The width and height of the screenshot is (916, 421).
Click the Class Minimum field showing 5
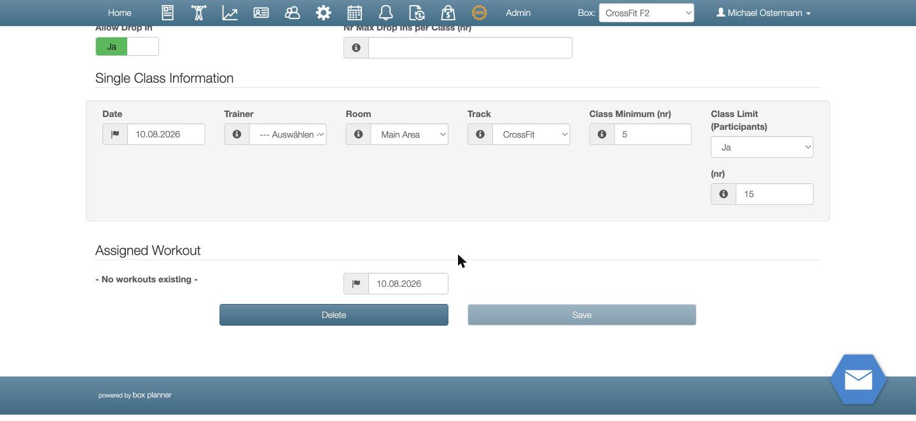pyautogui.click(x=653, y=134)
